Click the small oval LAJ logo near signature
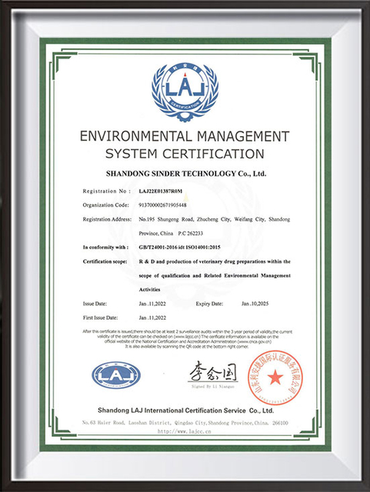The width and height of the screenshot is (370, 492). click(x=116, y=375)
